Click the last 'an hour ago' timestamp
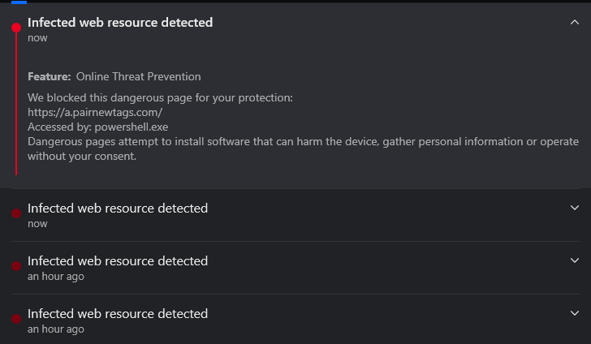Screen dimensions: 591x344 pos(55,329)
